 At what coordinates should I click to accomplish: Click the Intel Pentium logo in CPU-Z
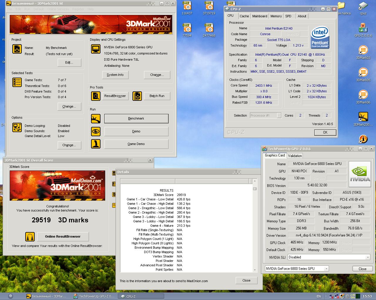(320, 38)
